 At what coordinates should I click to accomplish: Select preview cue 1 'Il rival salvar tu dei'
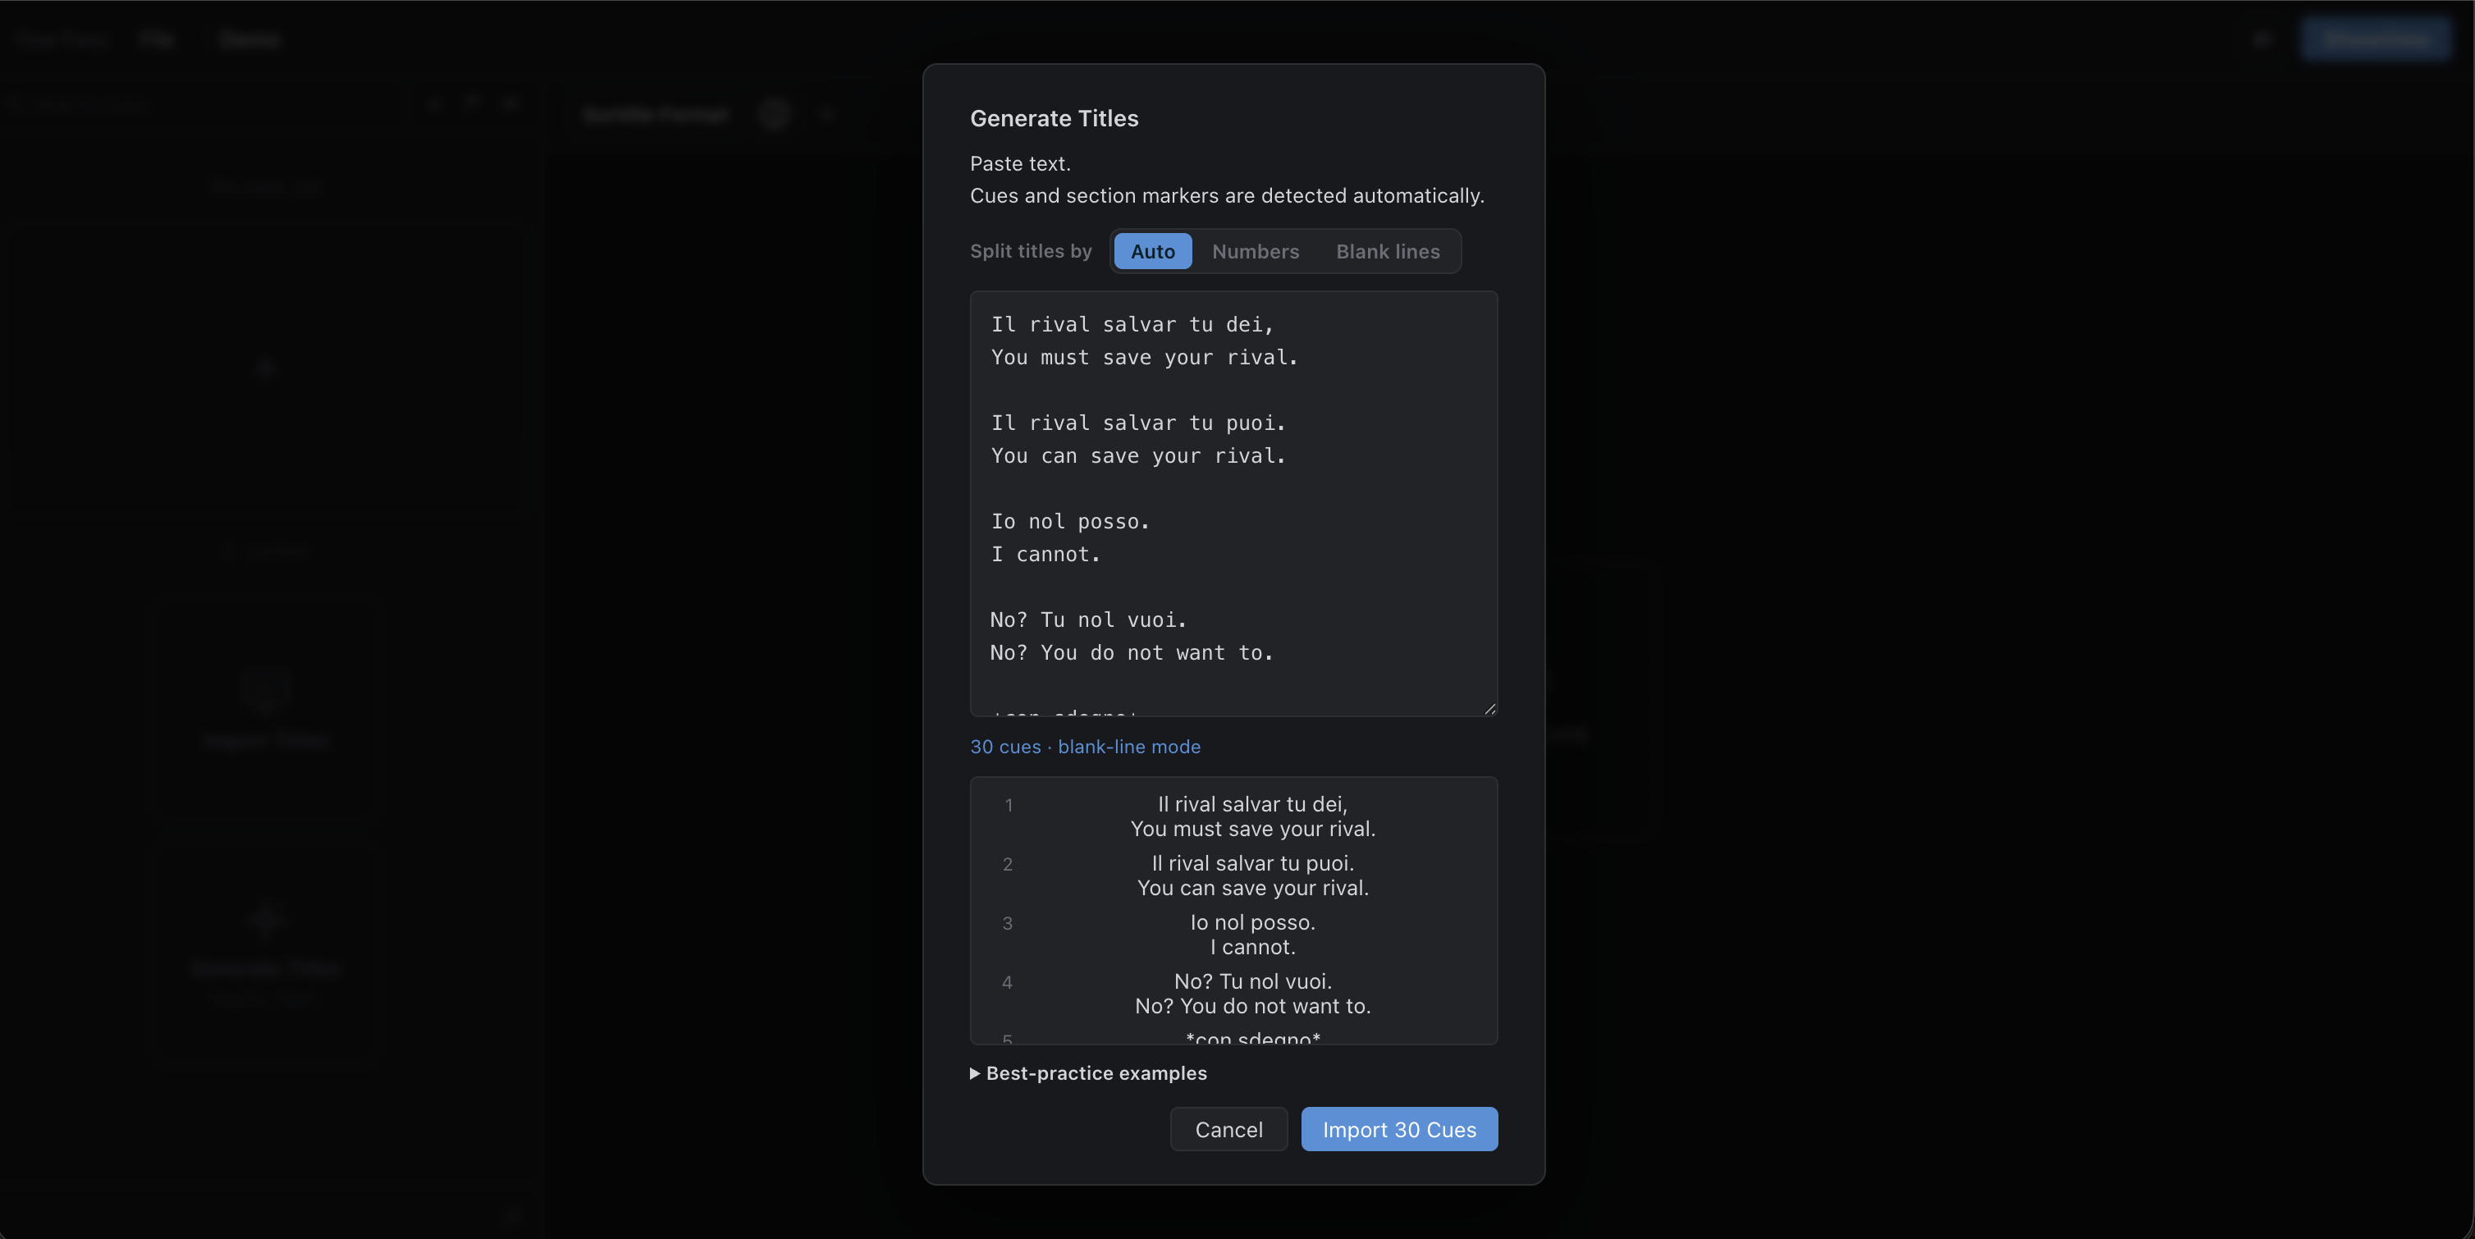click(x=1233, y=816)
